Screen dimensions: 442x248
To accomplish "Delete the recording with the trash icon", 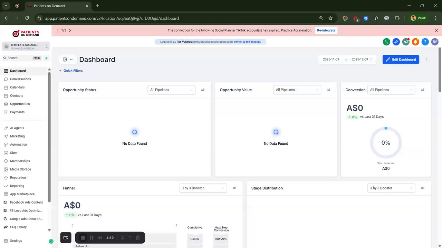I will pyautogui.click(x=138, y=238).
